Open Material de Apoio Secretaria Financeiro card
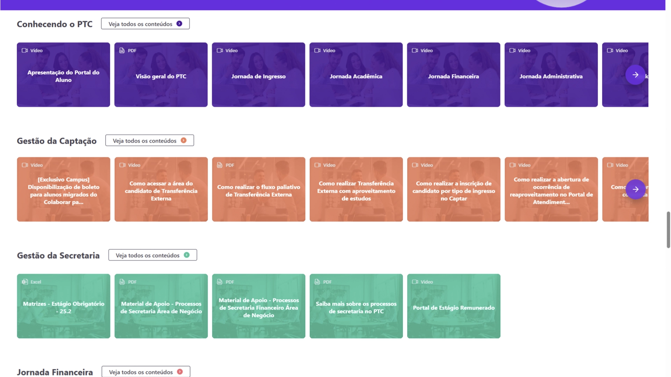 259,306
